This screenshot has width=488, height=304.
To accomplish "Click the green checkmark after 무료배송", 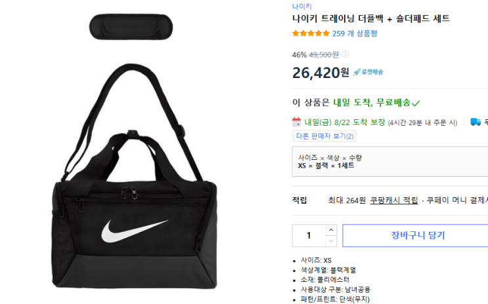I will pos(416,103).
